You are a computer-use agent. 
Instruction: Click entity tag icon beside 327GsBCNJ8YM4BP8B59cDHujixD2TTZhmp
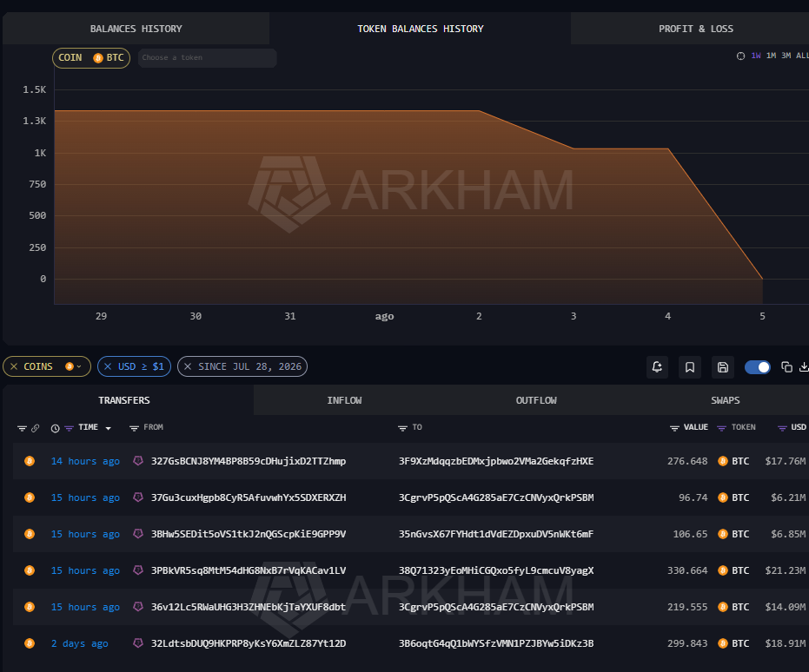[138, 461]
